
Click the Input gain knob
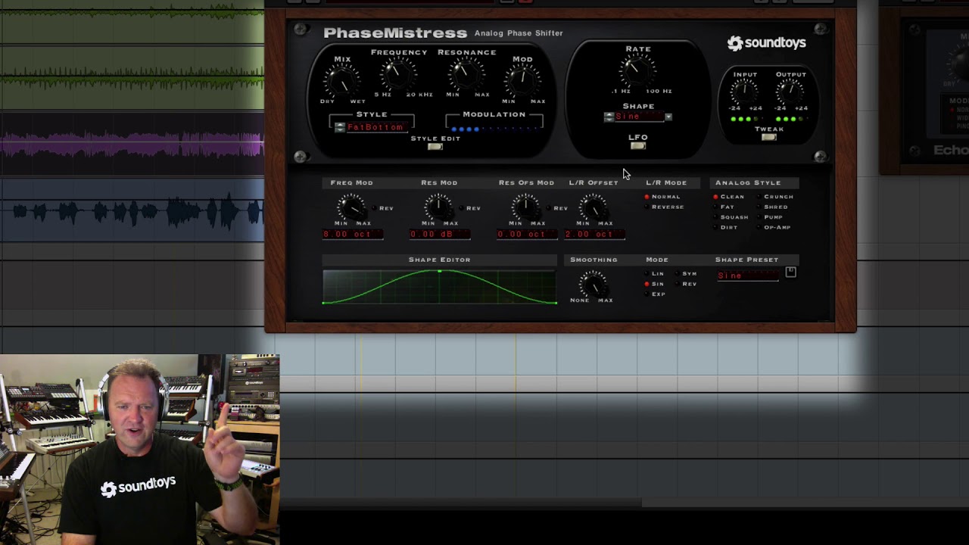745,91
